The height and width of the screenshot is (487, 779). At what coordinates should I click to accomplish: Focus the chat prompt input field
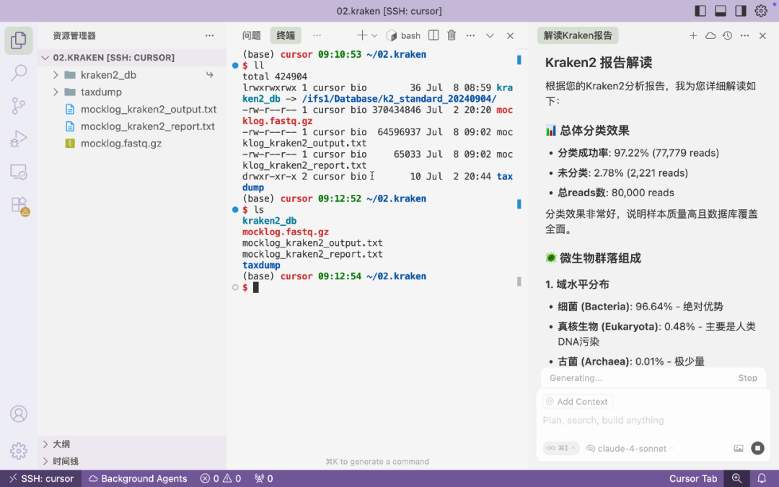click(653, 421)
